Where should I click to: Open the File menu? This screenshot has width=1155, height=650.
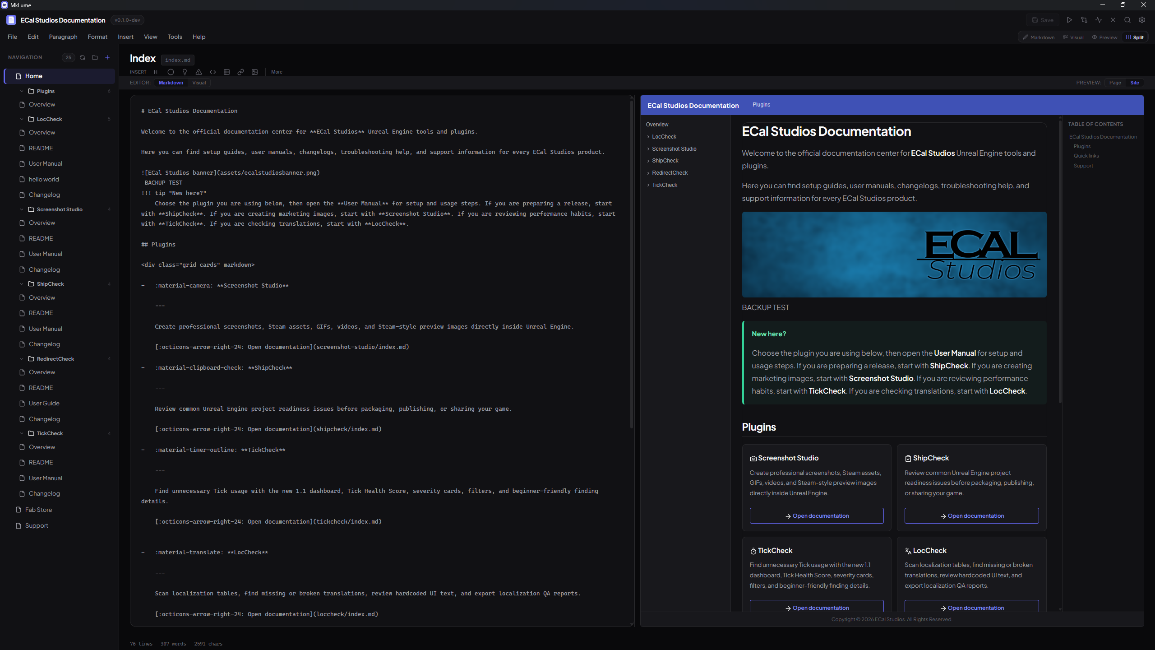point(12,37)
